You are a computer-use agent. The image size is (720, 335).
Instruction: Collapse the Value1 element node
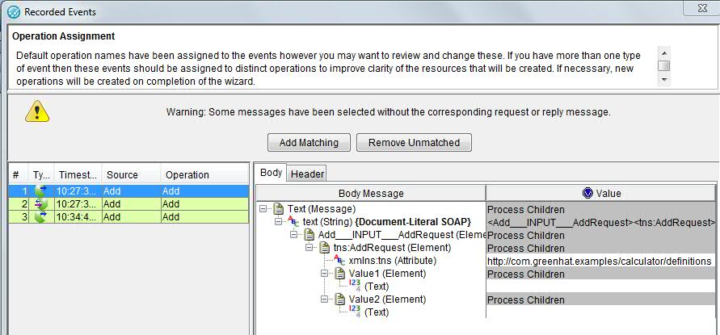click(x=325, y=274)
